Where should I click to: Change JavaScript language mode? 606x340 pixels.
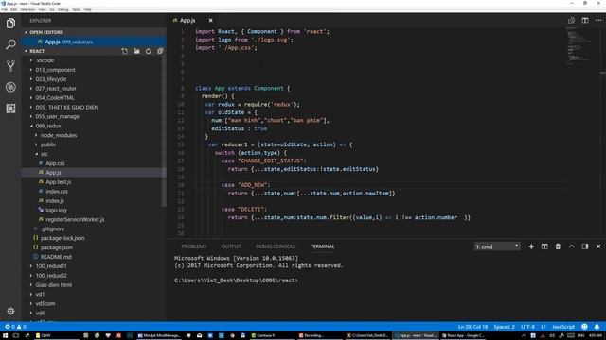563,327
